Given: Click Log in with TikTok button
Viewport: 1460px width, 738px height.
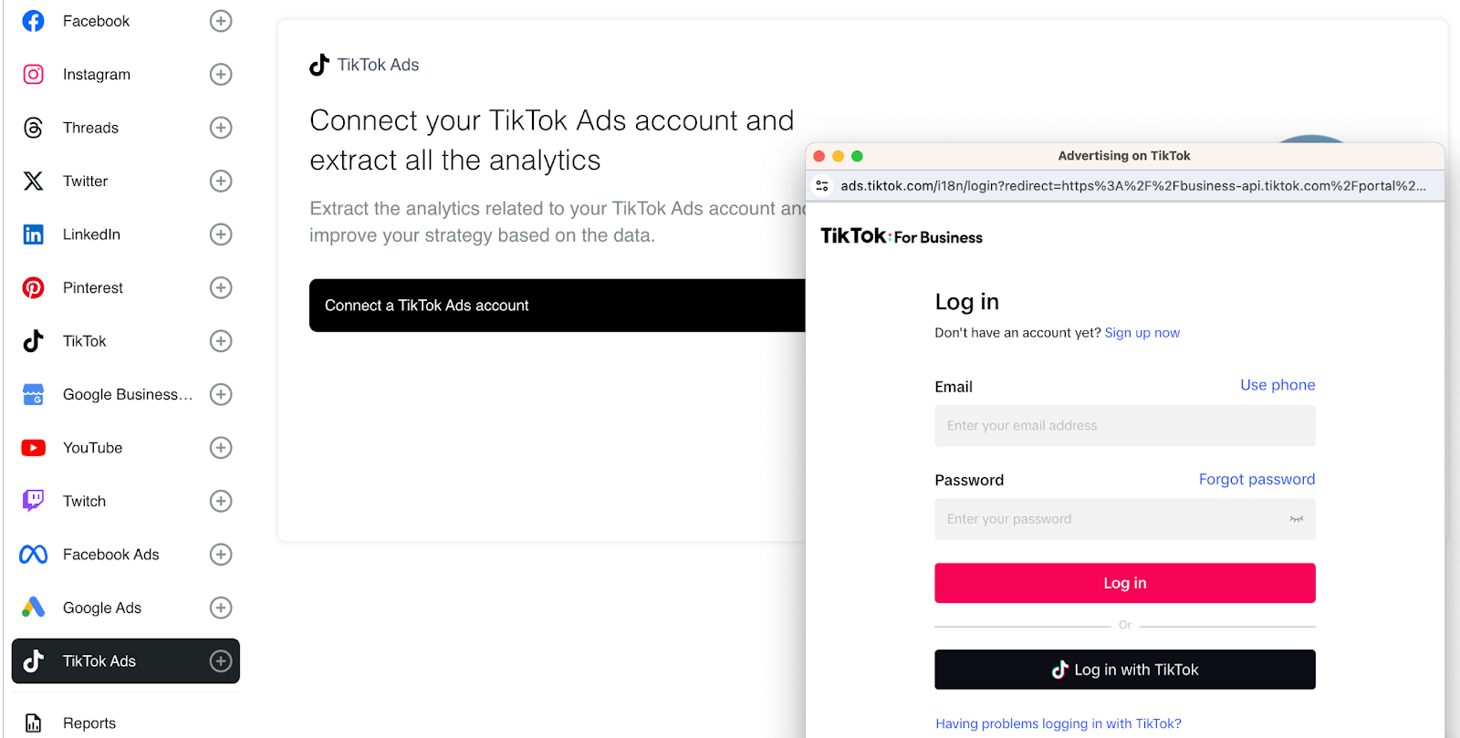Looking at the screenshot, I should (1124, 670).
